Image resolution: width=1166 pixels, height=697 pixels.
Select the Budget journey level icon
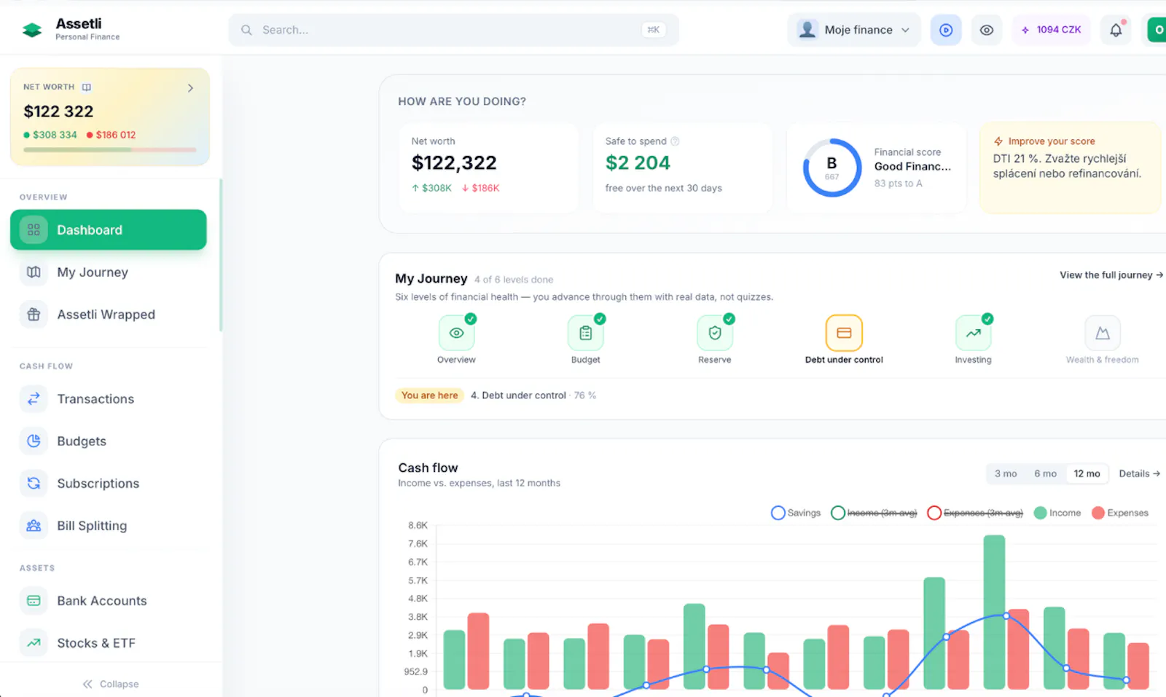586,333
